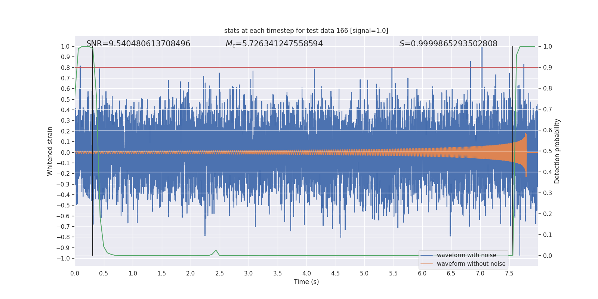Select the "Time (s)" axis label
This screenshot has width=598, height=299.
(306, 282)
